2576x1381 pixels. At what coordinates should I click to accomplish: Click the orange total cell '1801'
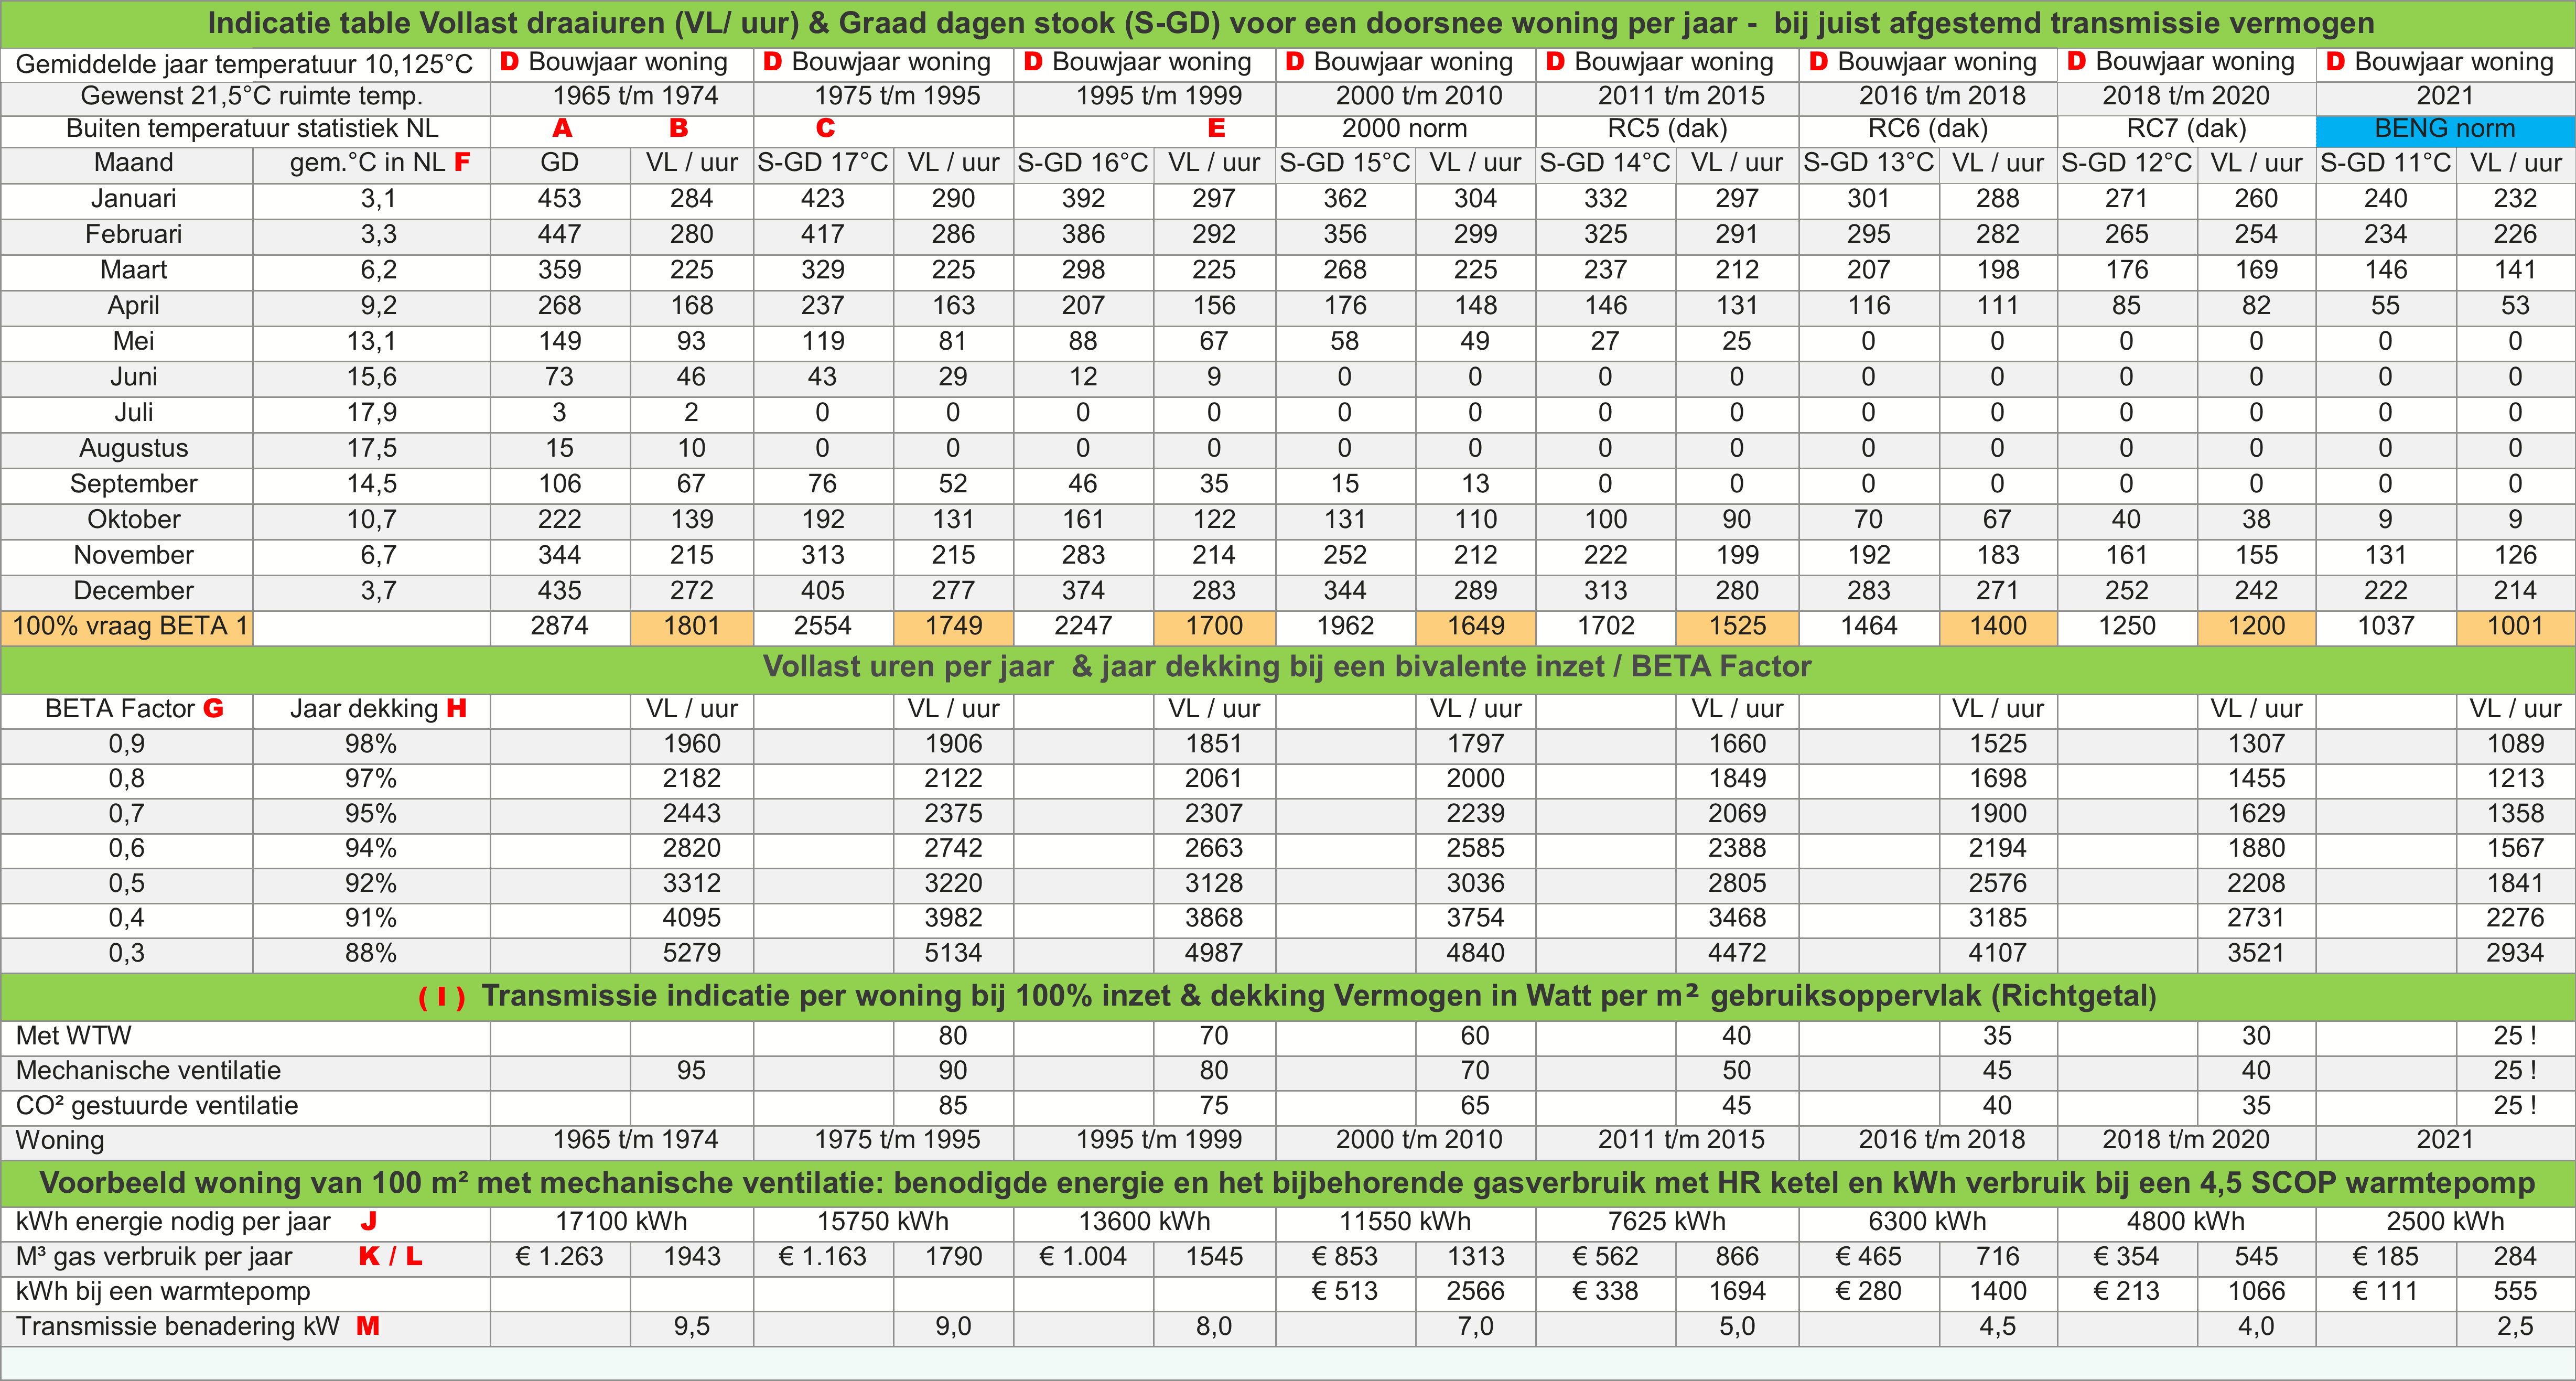click(692, 628)
